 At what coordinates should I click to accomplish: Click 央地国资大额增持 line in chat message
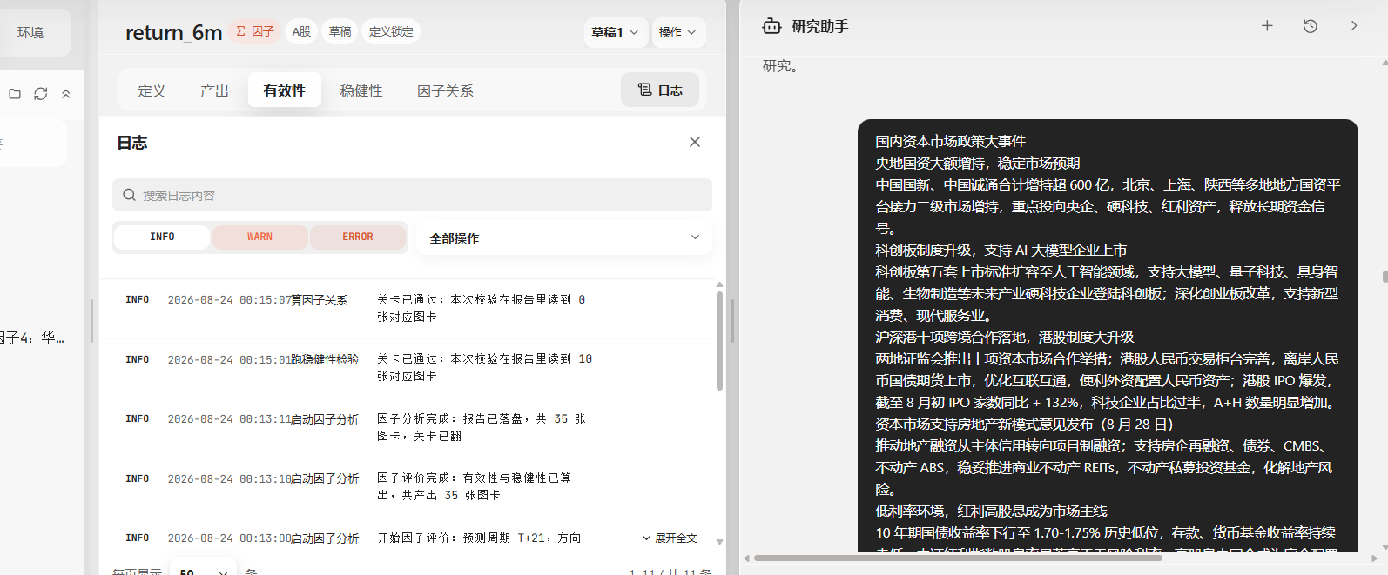[x=977, y=163]
